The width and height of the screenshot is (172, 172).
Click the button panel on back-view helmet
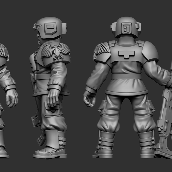(126, 28)
